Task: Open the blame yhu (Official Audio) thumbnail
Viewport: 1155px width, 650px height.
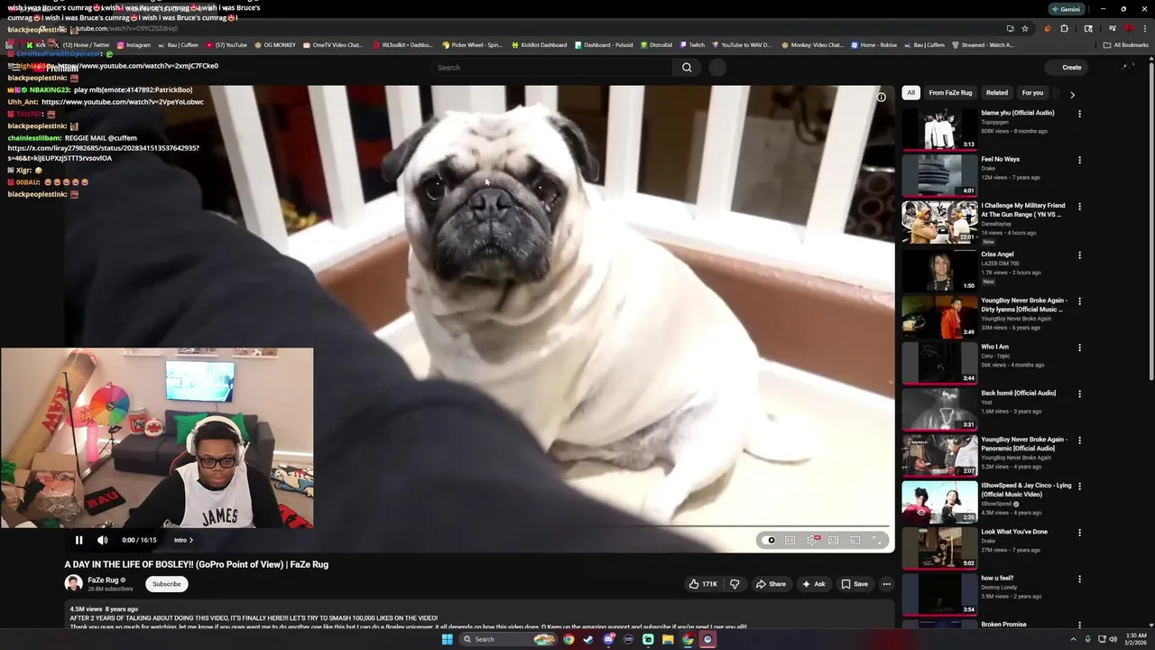Action: click(x=939, y=129)
